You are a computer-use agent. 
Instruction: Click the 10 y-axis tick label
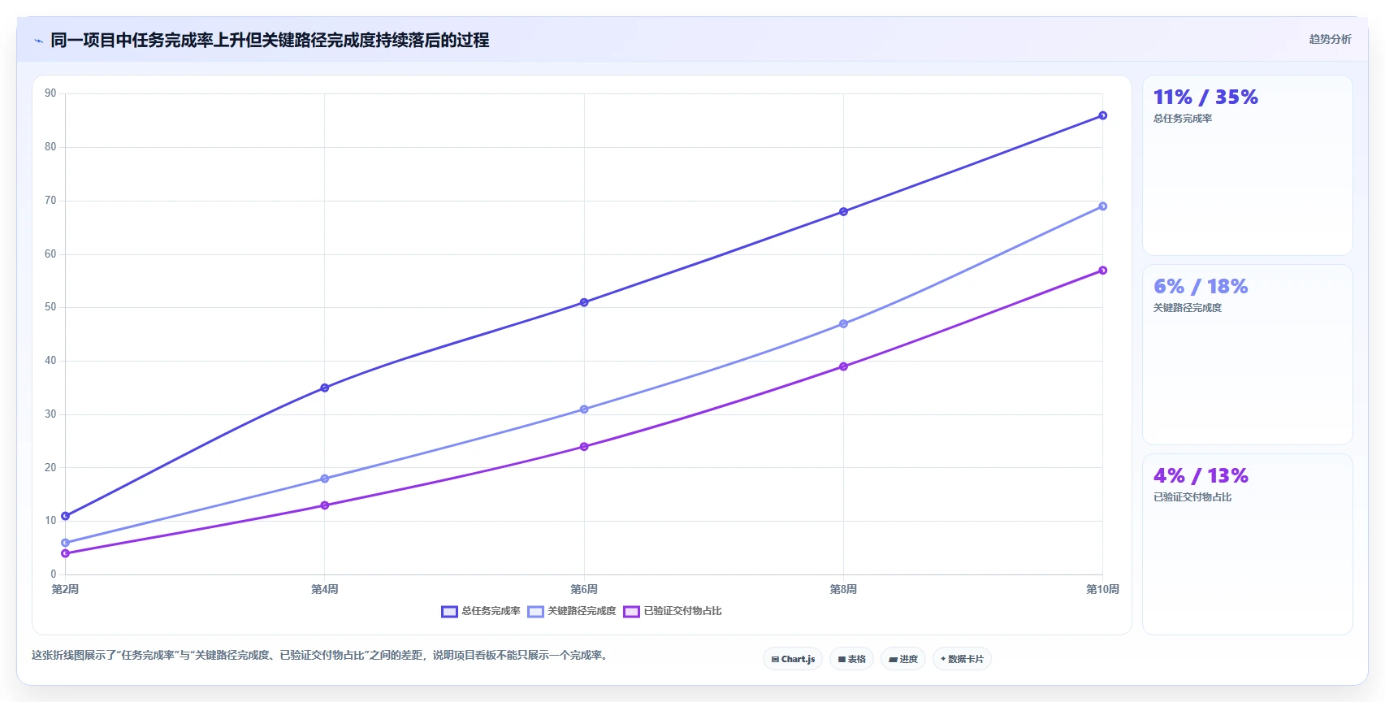[50, 521]
